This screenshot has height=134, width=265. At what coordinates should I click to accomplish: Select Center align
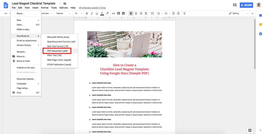[136, 13]
